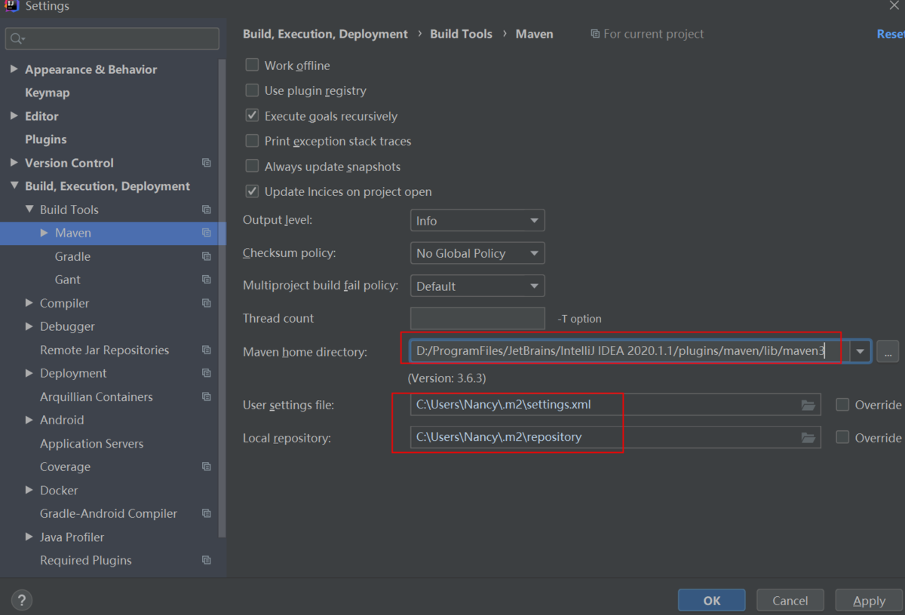905x615 pixels.
Task: Click the Thread count input field
Action: [477, 318]
